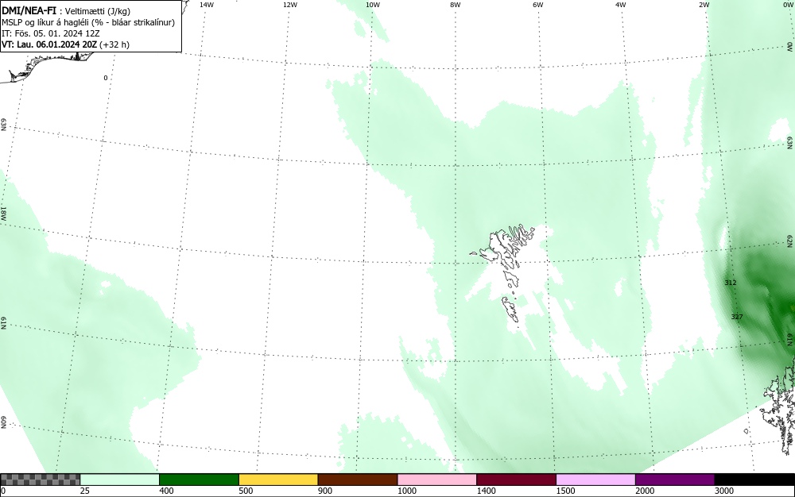
Task: Click the 60N label on left edge
Action: click(3, 423)
